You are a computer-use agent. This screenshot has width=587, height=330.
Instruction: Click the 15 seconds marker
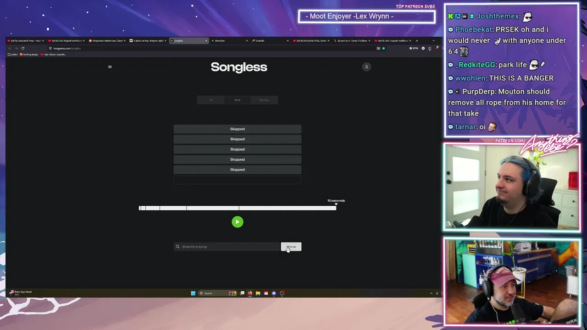336,201
